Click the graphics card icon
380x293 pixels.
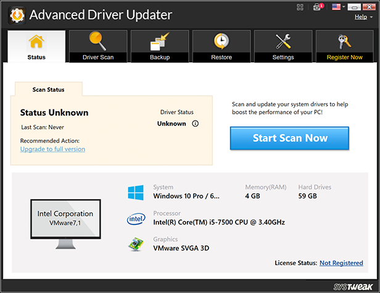[x=136, y=244]
